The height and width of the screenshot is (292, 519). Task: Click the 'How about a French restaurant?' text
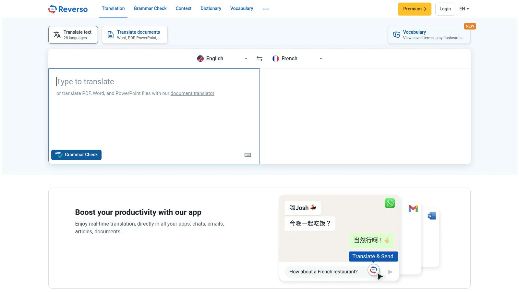(323, 272)
